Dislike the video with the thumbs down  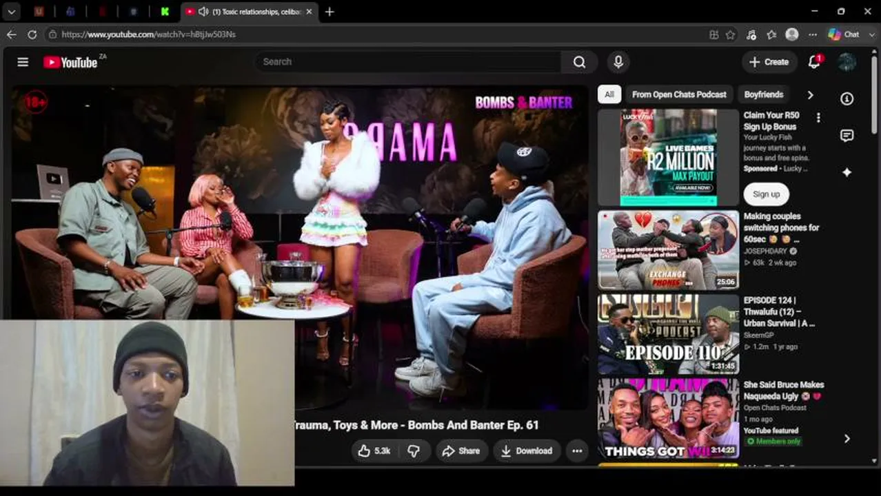(414, 451)
